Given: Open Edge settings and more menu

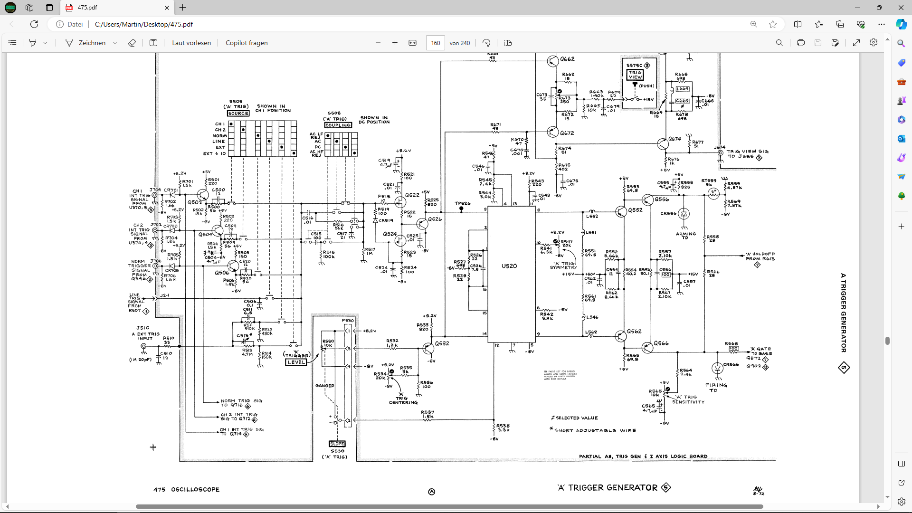Looking at the screenshot, I should [882, 24].
